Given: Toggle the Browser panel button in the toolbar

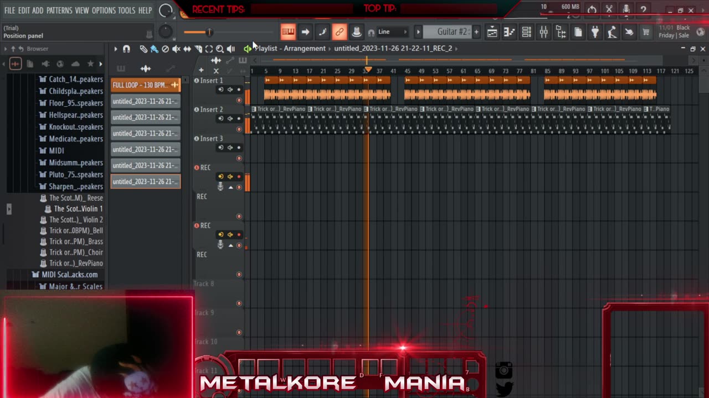Looking at the screenshot, I should (561, 32).
